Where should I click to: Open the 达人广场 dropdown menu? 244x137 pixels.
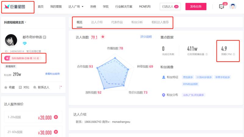[75, 7]
